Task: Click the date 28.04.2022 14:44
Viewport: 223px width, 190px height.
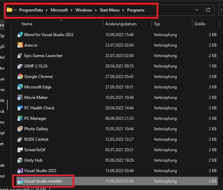Action: click(x=119, y=108)
